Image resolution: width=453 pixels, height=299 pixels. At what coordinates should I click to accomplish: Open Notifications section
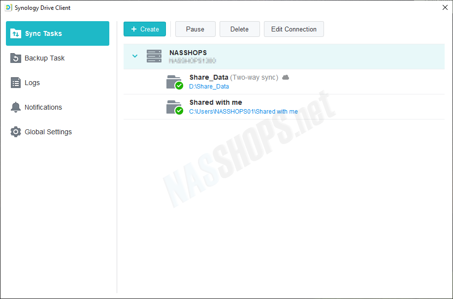[58, 107]
